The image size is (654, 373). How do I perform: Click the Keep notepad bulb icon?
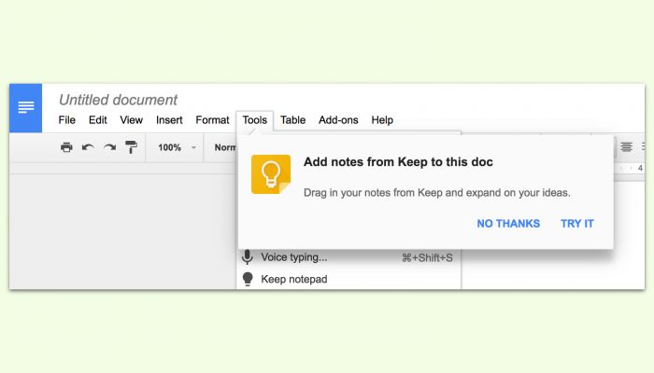point(248,279)
